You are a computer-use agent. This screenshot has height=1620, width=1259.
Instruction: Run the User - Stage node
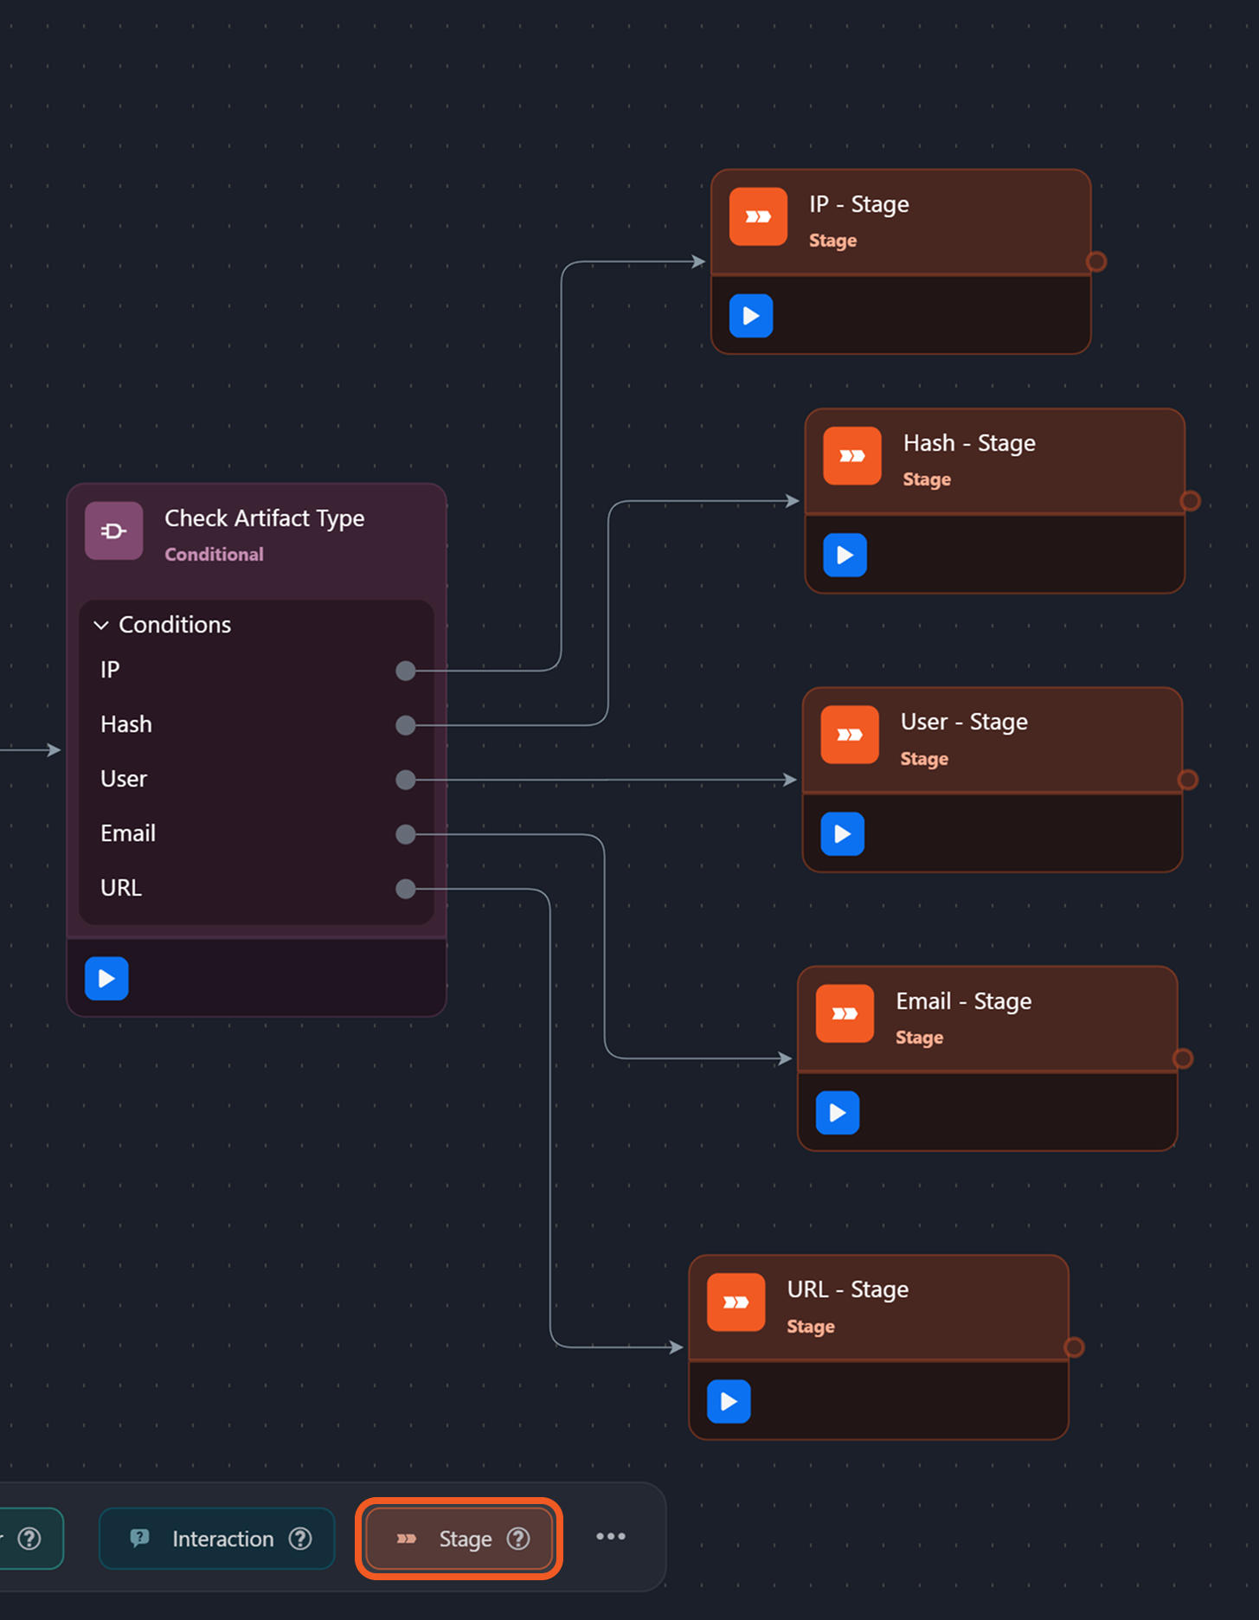[842, 833]
